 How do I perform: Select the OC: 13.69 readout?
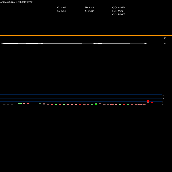pos(118,8)
